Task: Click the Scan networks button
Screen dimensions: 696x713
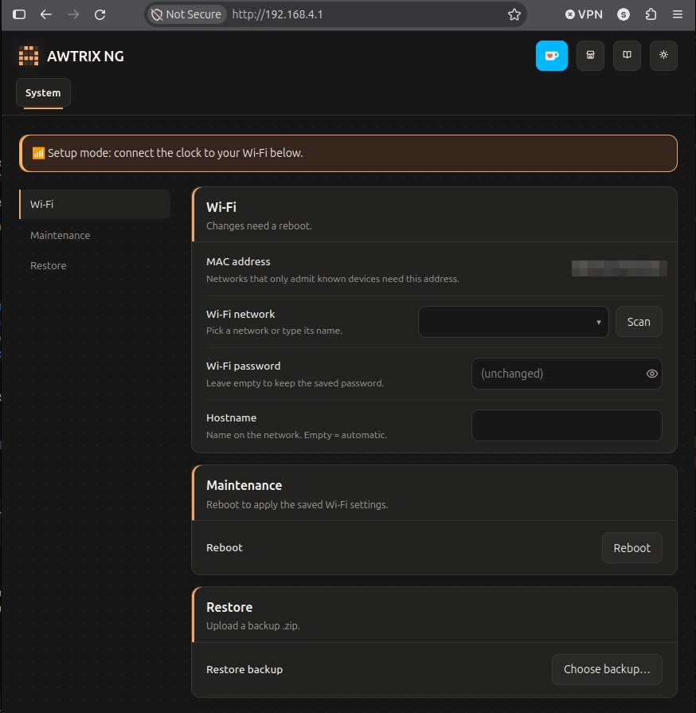Action: (x=639, y=322)
